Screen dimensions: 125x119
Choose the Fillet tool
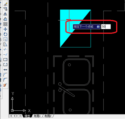[5, 80]
